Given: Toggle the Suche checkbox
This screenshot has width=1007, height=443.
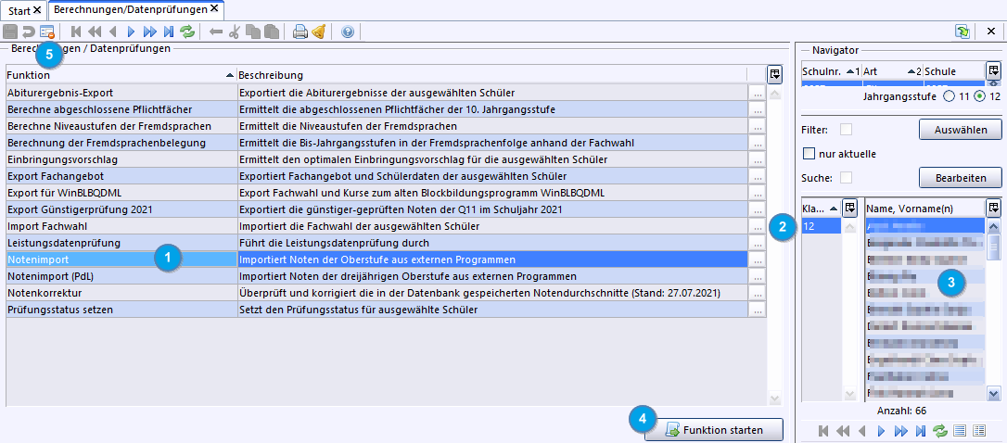Looking at the screenshot, I should click(847, 177).
